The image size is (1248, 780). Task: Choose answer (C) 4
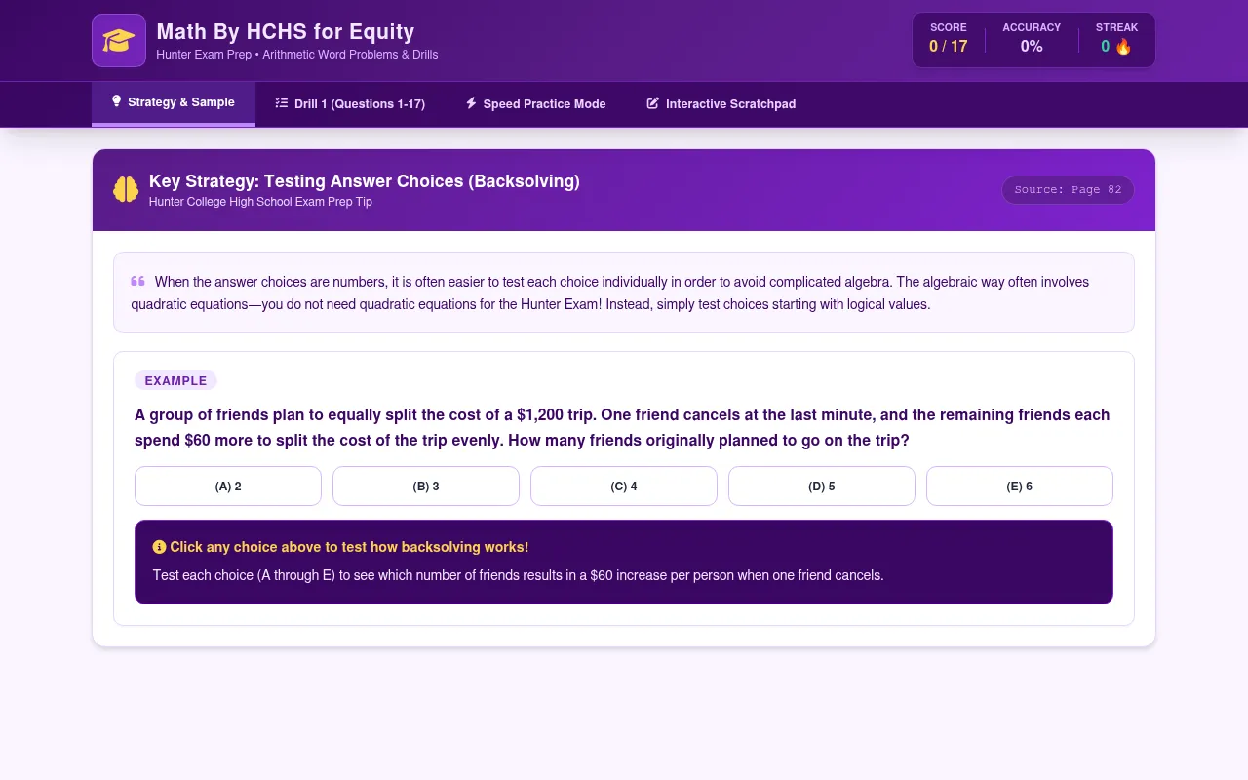tap(624, 487)
